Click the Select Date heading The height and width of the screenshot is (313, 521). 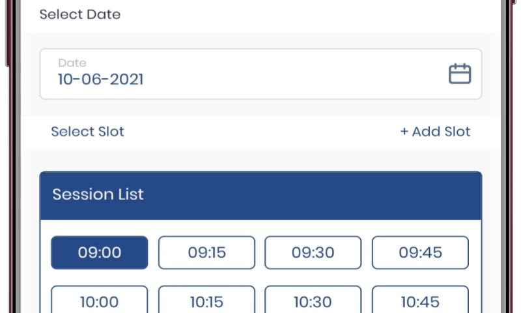(79, 14)
